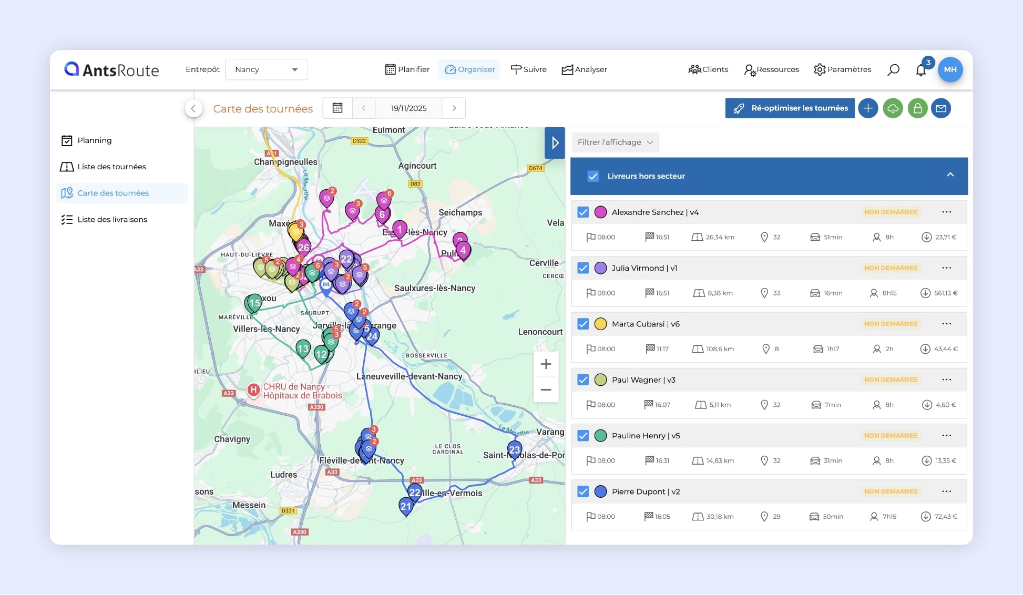Uncheck Alexandre Sanchez's route checkbox
The image size is (1023, 595).
(x=582, y=212)
